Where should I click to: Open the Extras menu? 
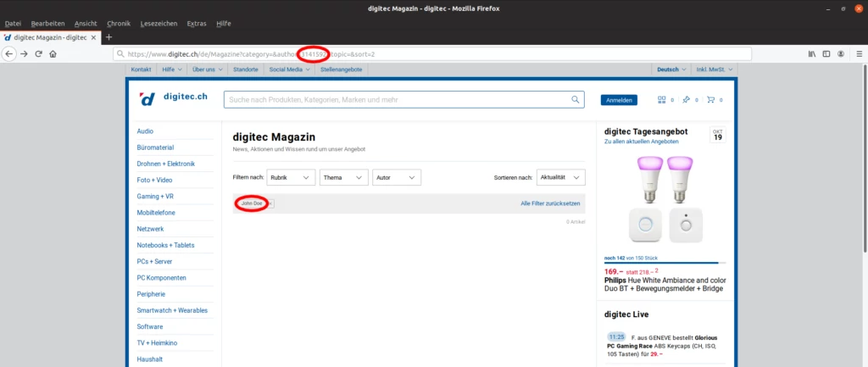pyautogui.click(x=197, y=23)
